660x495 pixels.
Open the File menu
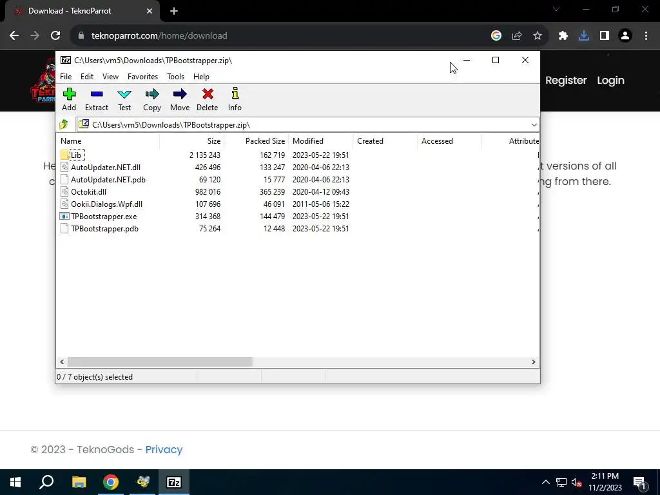(66, 77)
